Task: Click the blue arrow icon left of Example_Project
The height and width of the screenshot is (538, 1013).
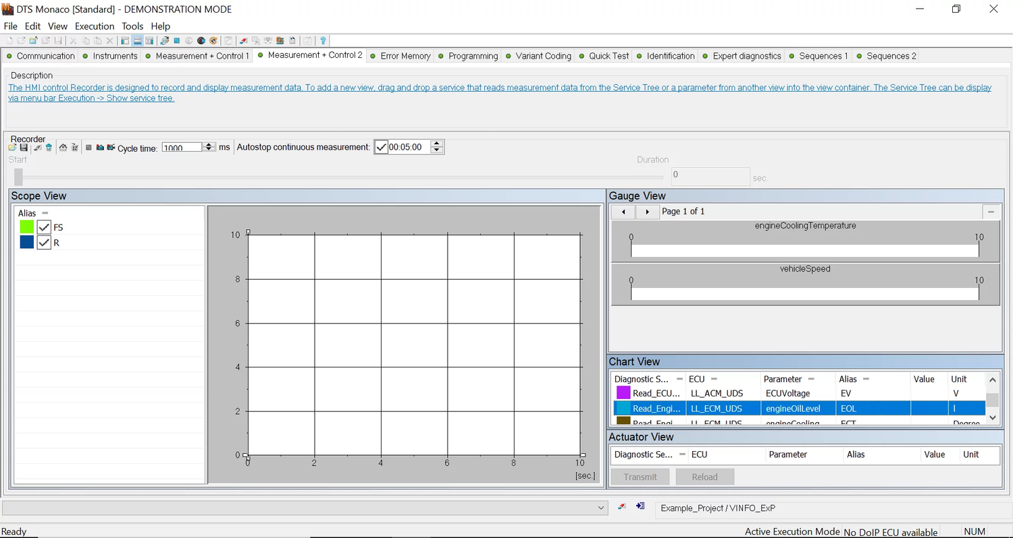Action: click(x=640, y=507)
